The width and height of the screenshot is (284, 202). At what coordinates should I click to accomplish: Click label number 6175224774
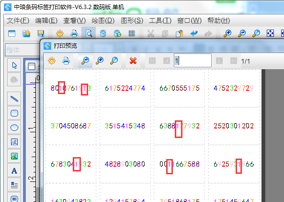[x=125, y=88]
